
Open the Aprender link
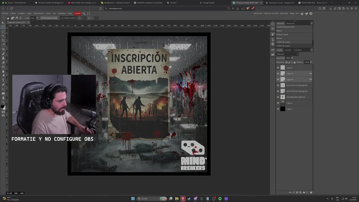[x=284, y=13]
